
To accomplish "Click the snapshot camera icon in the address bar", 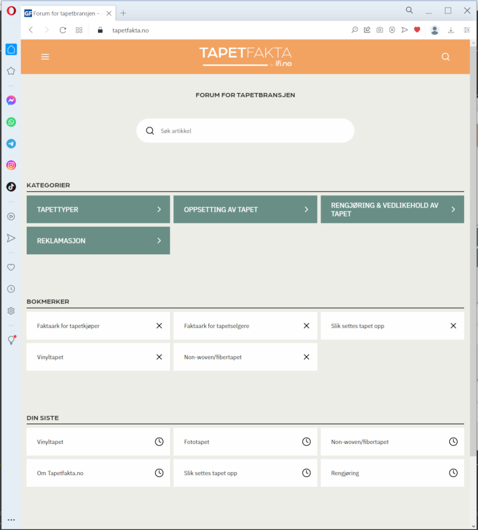I will coord(380,30).
